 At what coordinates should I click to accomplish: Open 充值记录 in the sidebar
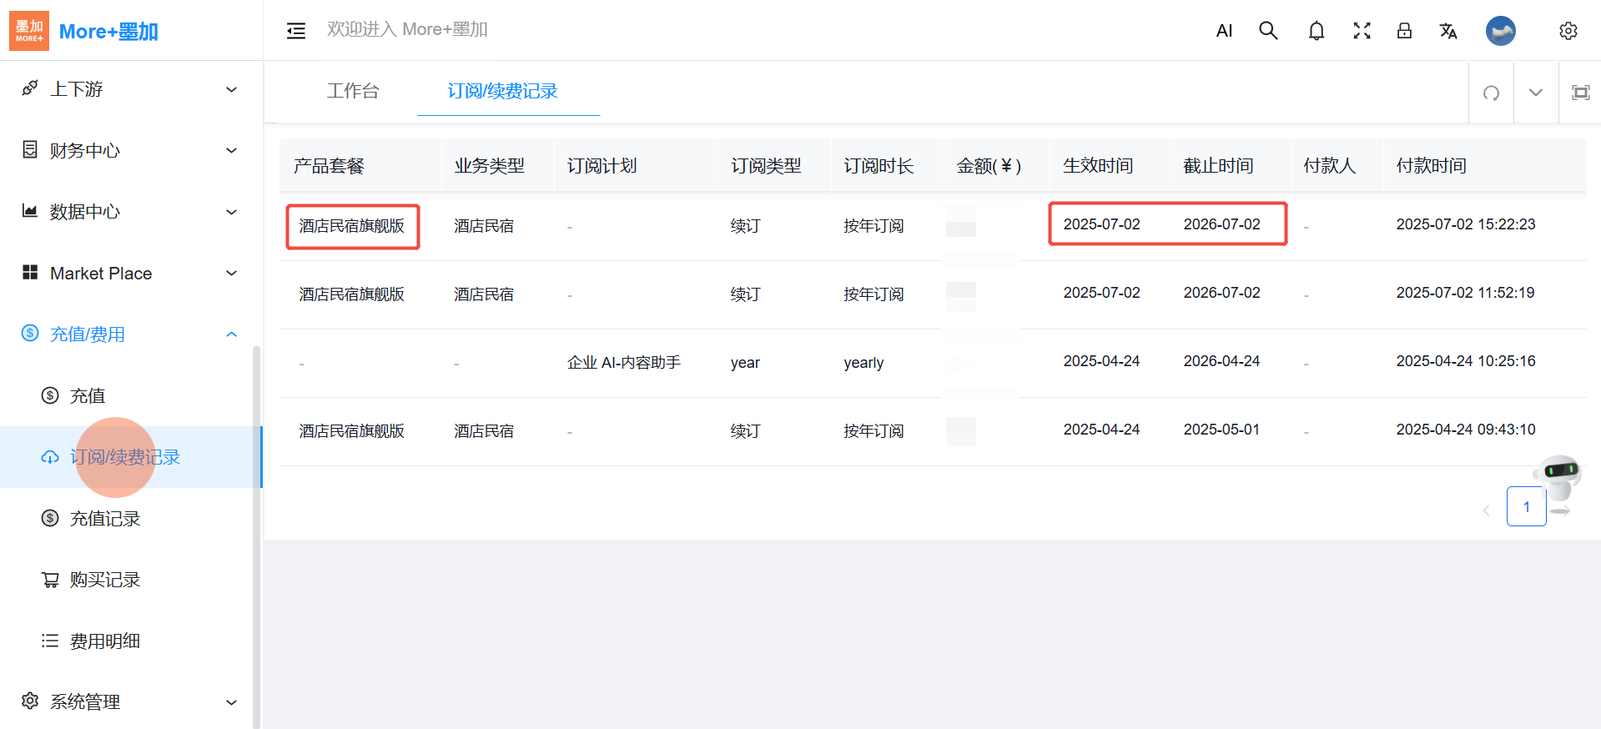pyautogui.click(x=105, y=519)
